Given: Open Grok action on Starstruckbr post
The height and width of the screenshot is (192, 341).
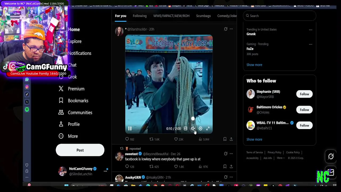Looking at the screenshot, I should [x=226, y=29].
